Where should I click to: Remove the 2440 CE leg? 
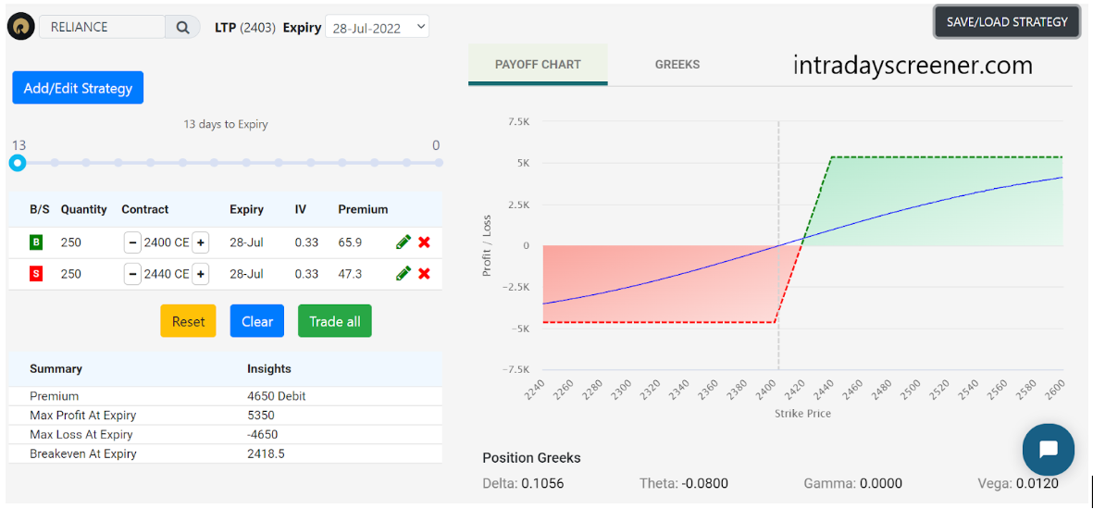point(424,274)
